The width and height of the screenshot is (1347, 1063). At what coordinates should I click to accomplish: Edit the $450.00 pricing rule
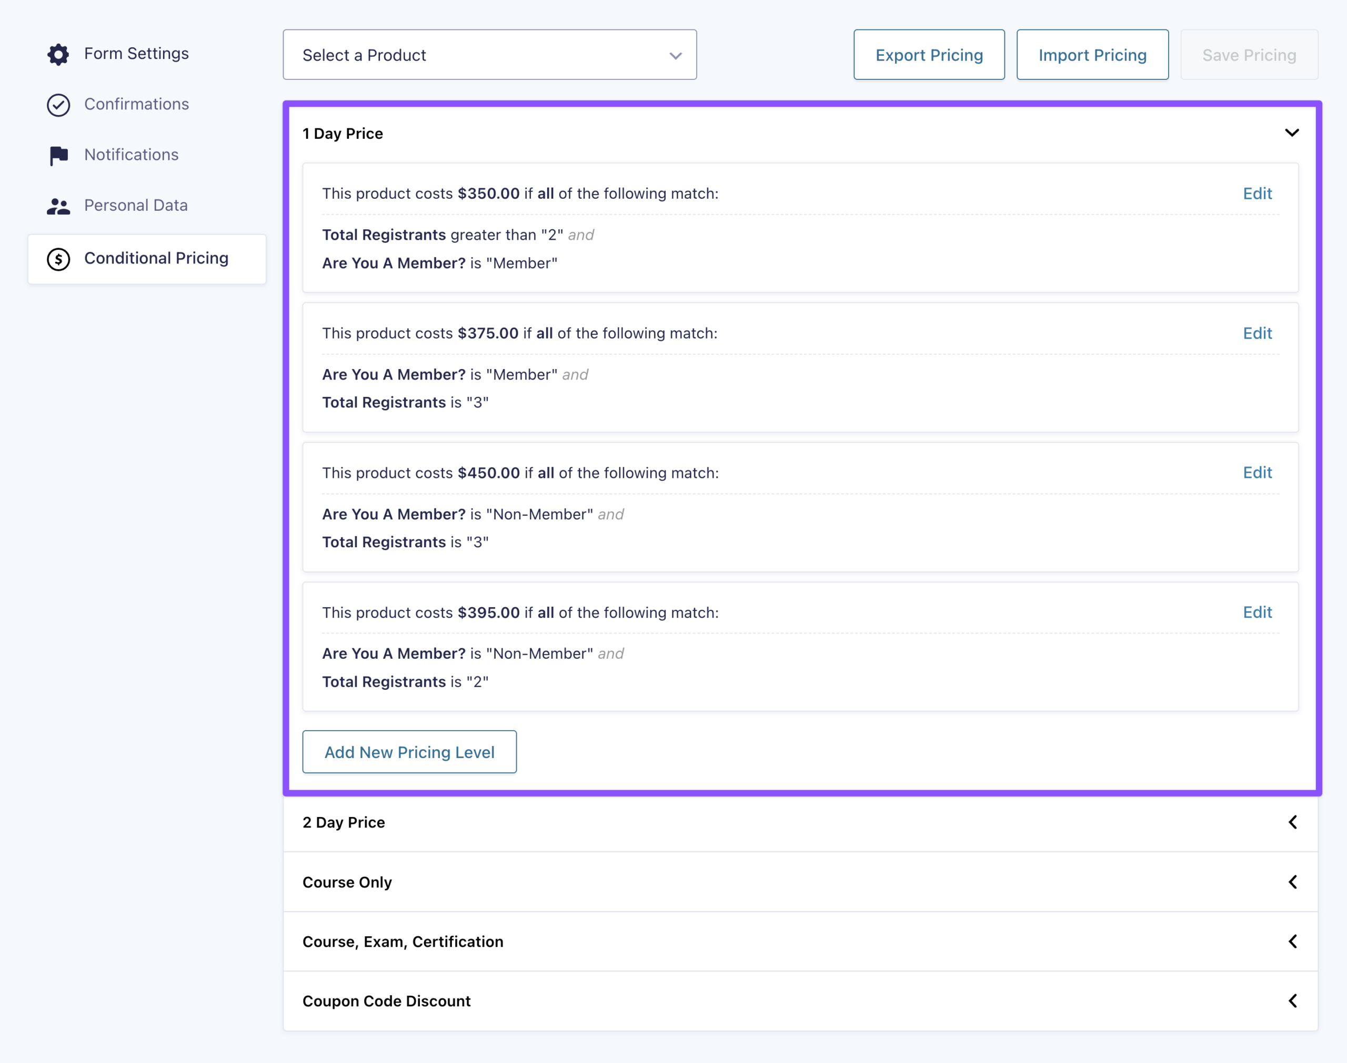[1256, 473]
